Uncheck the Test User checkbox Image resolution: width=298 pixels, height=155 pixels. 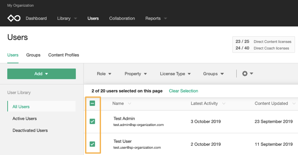click(93, 144)
